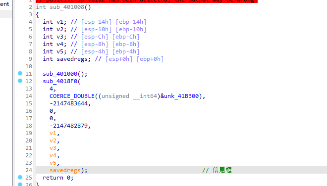Select the COERCE_DOUBLE macro text
The height and width of the screenshot is (186, 327).
coord(72,96)
